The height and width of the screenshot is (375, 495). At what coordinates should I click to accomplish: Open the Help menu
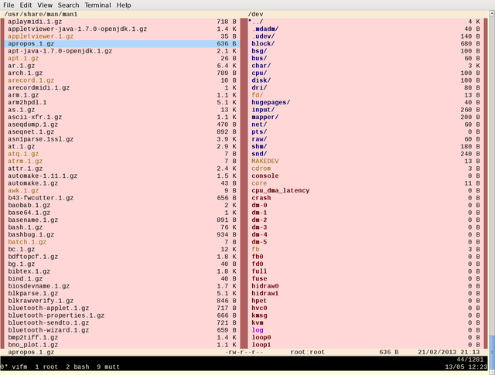click(x=124, y=5)
